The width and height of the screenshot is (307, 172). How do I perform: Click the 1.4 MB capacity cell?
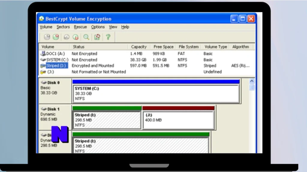tap(136, 53)
